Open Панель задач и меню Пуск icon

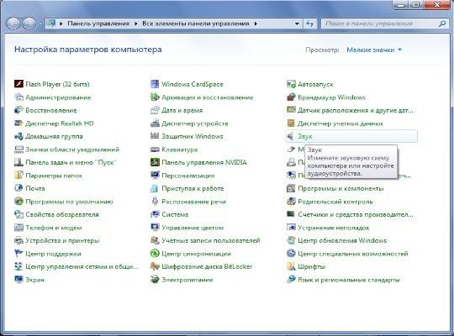18,162
